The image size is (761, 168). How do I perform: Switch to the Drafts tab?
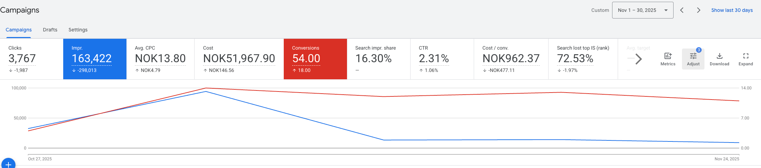click(x=50, y=30)
